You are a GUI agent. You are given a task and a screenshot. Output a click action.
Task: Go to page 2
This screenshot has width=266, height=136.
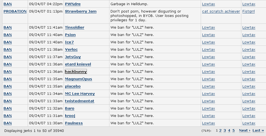tap(220, 131)
